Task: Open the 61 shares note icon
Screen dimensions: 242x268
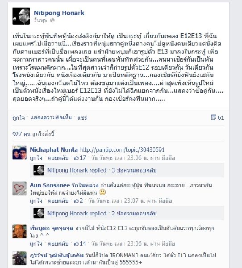Action: pyautogui.click(x=213, y=117)
